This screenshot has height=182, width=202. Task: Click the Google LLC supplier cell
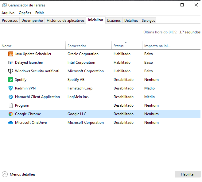tap(77, 114)
